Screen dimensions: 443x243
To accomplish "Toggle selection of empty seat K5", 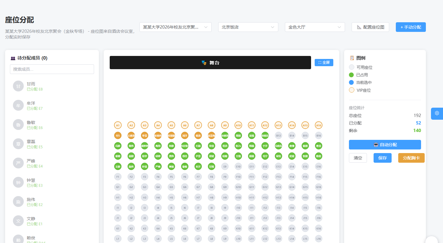I will pyautogui.click(x=171, y=228).
